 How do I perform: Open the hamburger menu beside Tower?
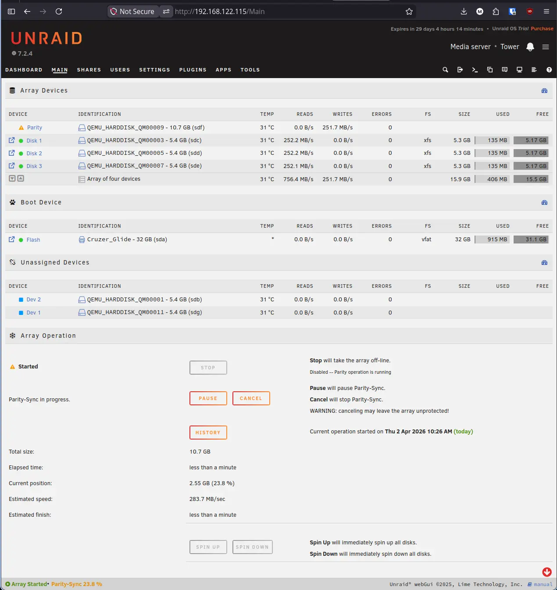[x=546, y=47]
